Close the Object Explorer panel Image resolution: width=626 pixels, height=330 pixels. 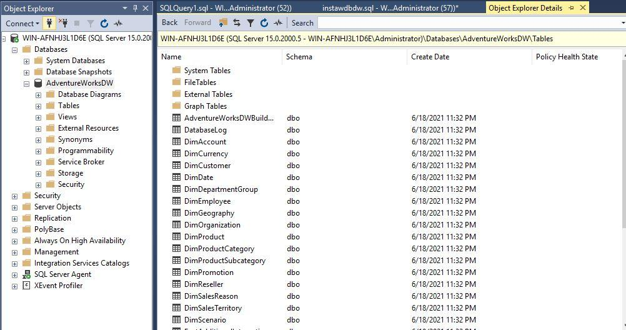coord(146,8)
